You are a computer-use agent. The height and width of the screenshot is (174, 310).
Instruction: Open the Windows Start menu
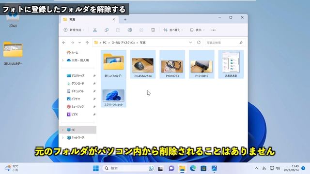pyautogui.click(x=96, y=168)
